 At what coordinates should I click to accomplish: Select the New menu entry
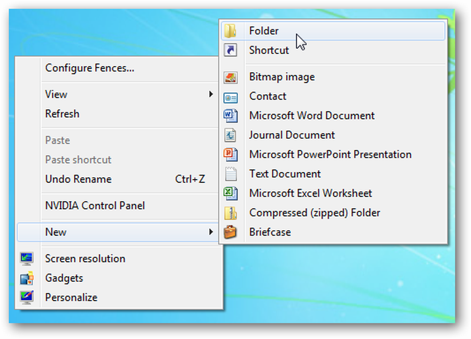point(117,232)
